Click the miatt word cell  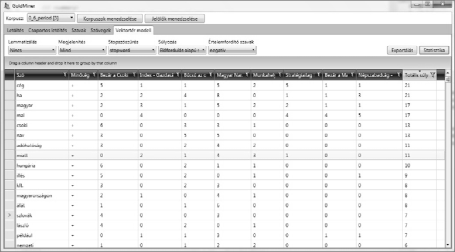point(42,156)
